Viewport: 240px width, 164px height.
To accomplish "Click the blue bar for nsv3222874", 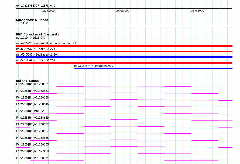I will tap(153, 68).
